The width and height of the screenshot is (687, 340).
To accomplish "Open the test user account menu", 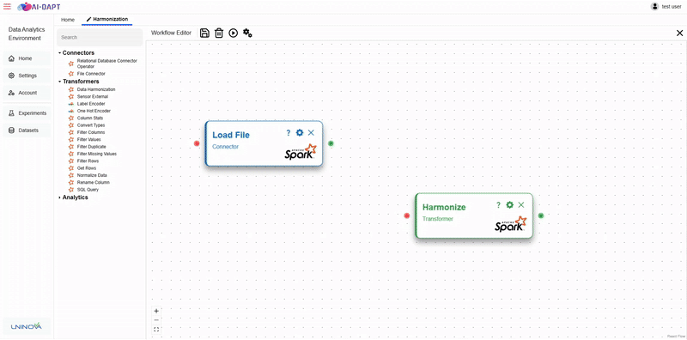I will click(666, 7).
